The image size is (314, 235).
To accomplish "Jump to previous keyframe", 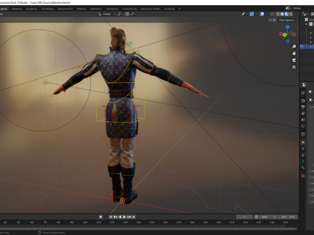I will click(x=115, y=217).
